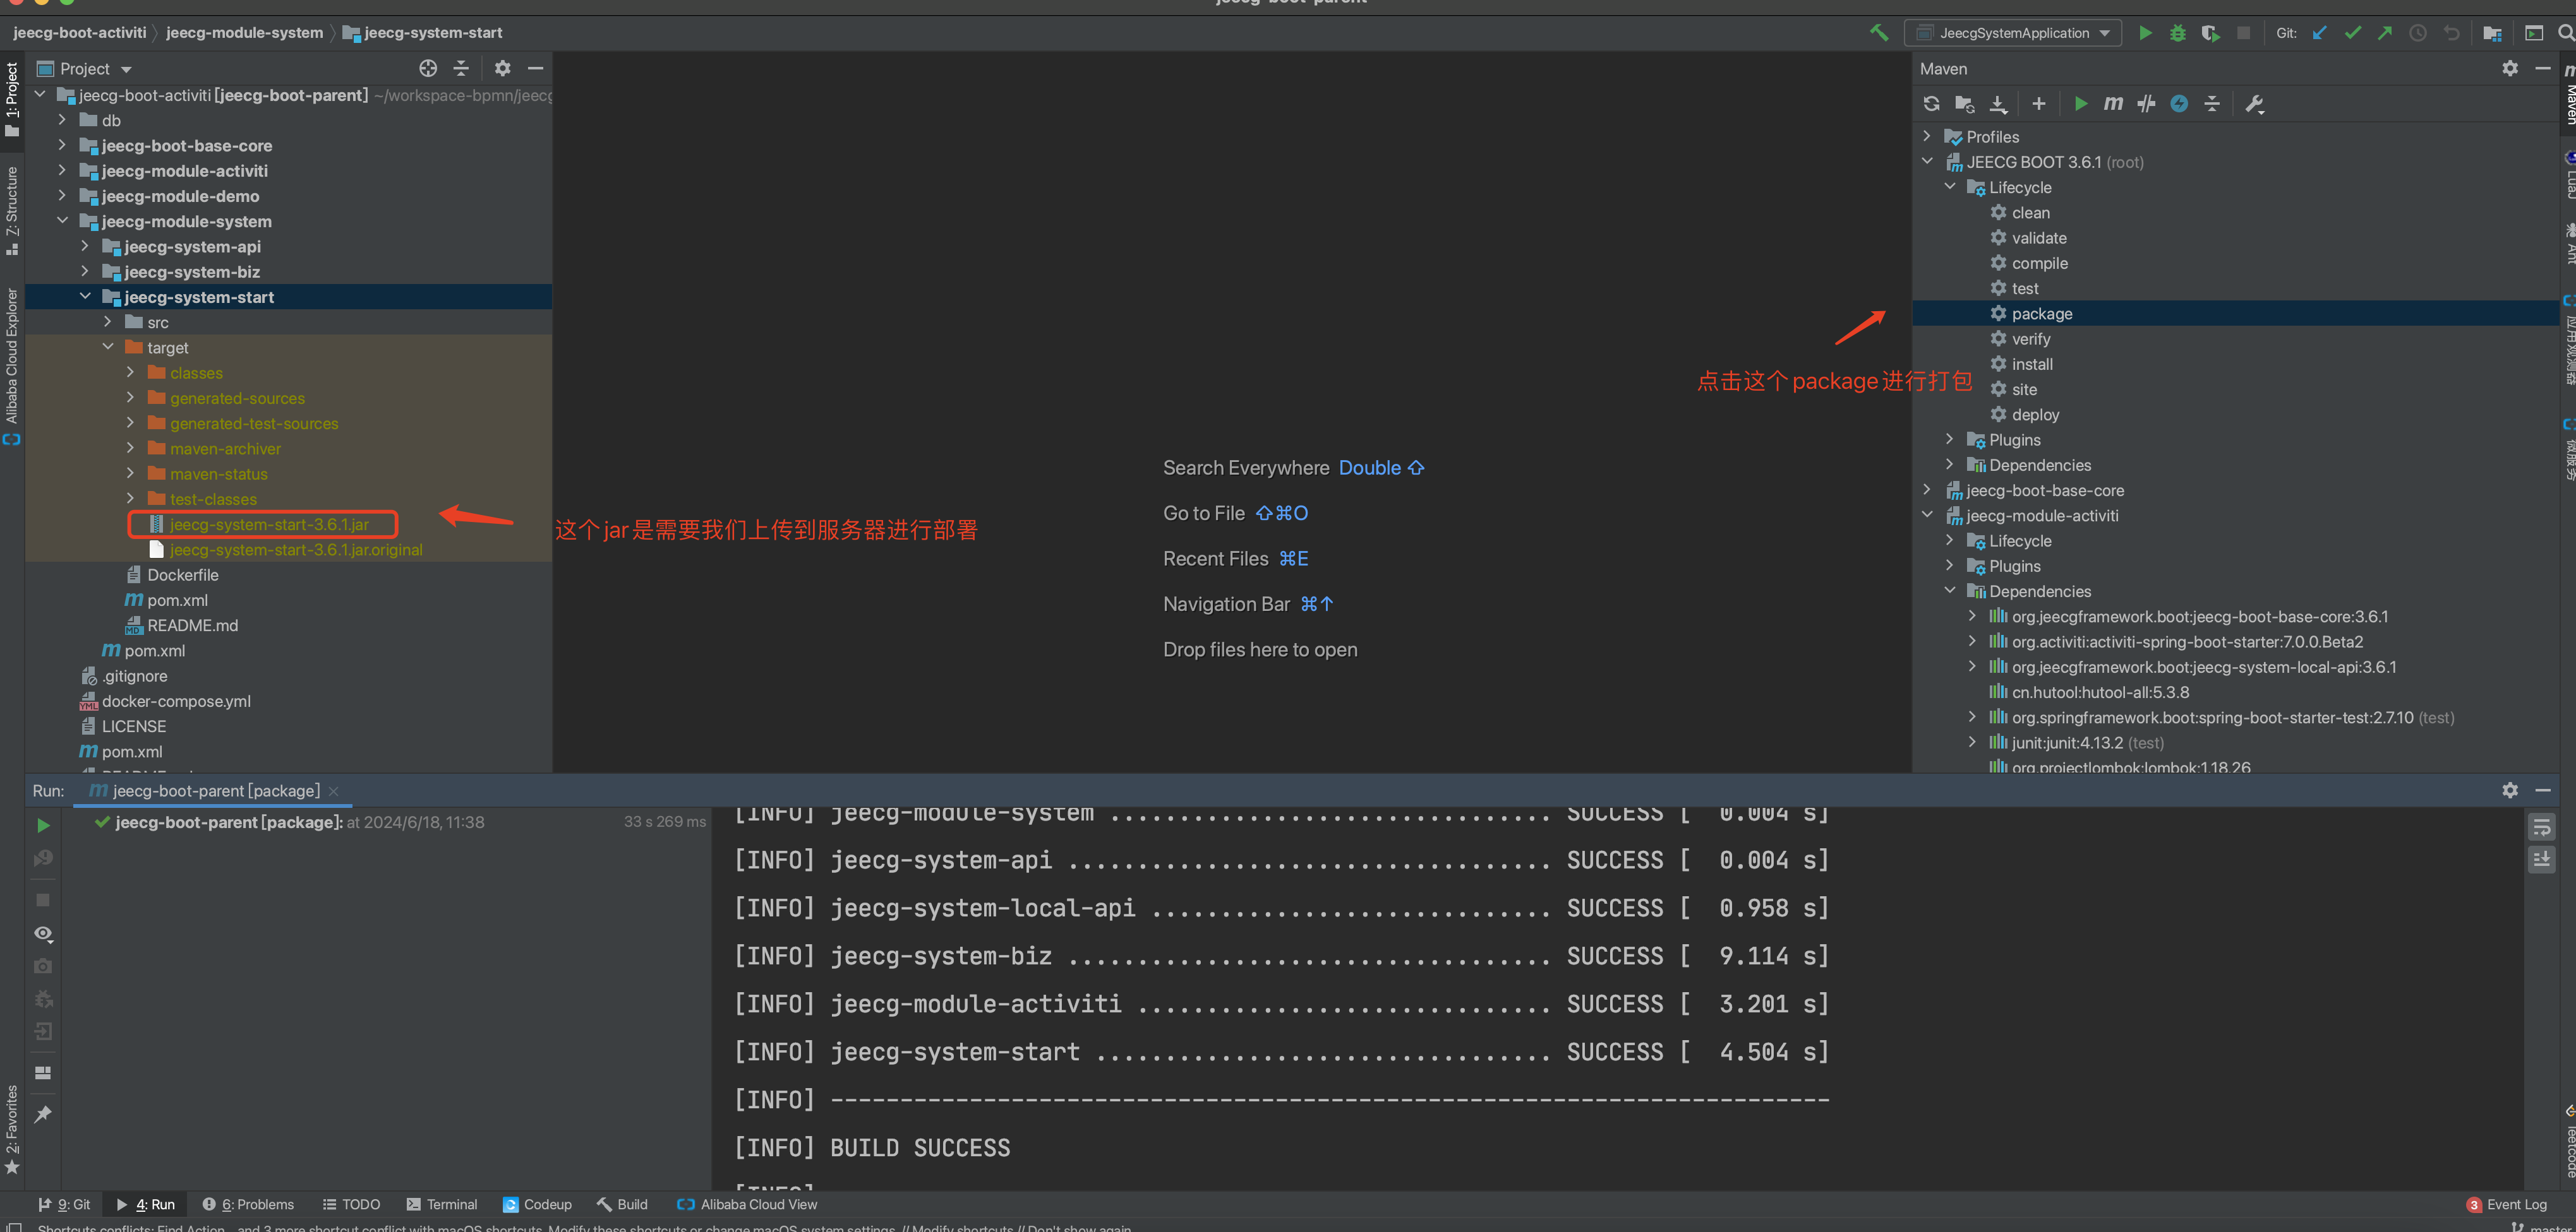Open the Build tool window tab

(x=622, y=1204)
